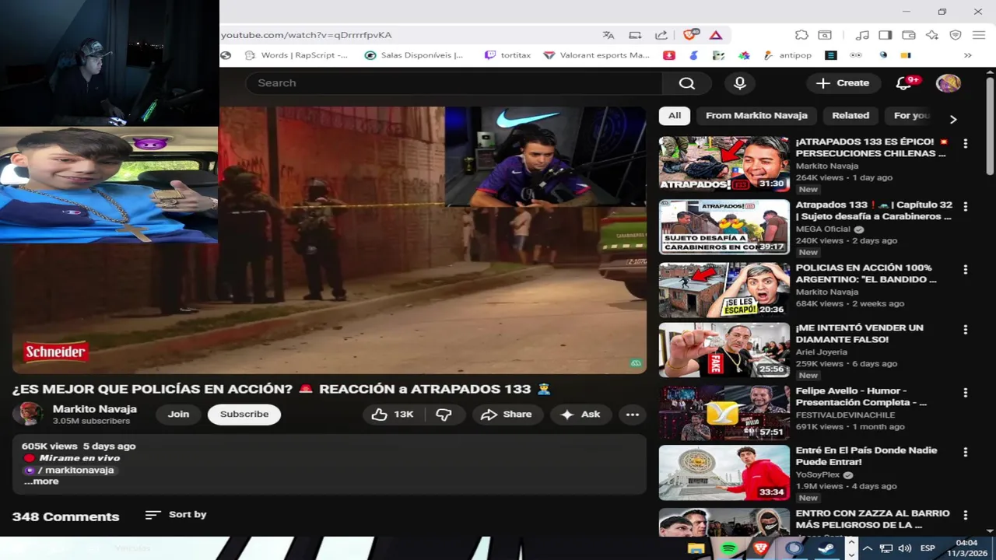
Task: Open Valorant esports bookmark
Action: pyautogui.click(x=597, y=55)
